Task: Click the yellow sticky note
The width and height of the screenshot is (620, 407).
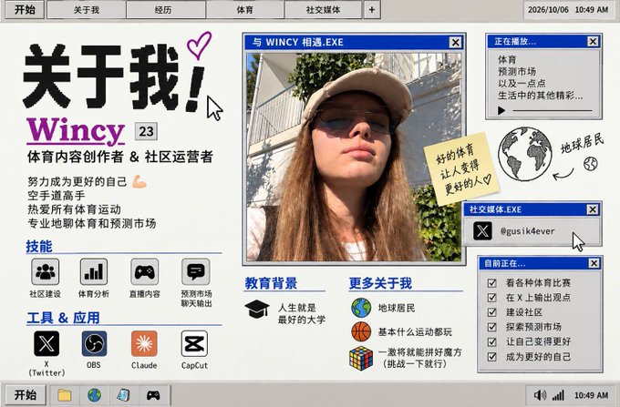Action: pos(461,169)
